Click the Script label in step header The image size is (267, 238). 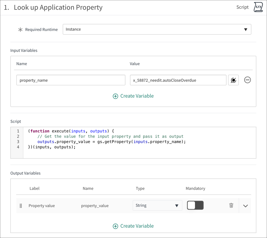pyautogui.click(x=242, y=7)
